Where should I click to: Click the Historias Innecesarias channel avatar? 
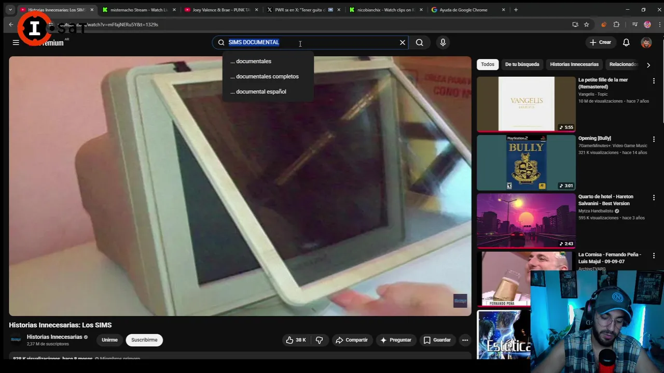[16, 340]
